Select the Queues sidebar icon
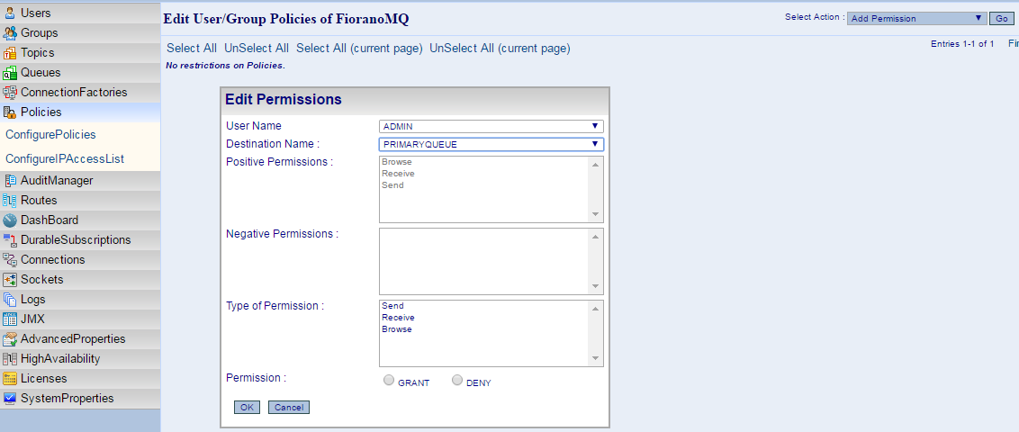 tap(10, 73)
